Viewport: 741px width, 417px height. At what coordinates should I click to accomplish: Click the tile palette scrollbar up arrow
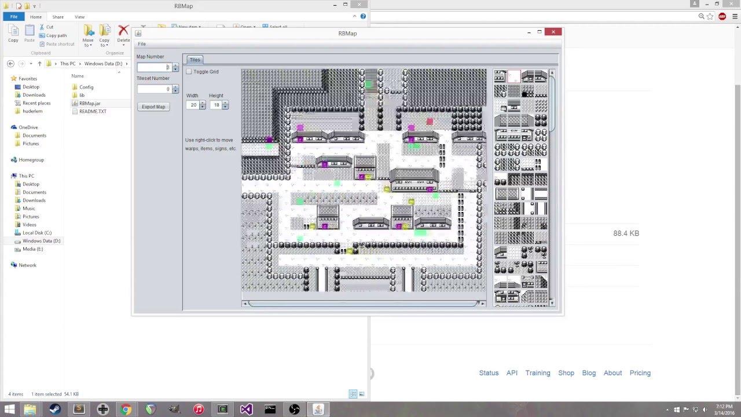tap(552, 73)
